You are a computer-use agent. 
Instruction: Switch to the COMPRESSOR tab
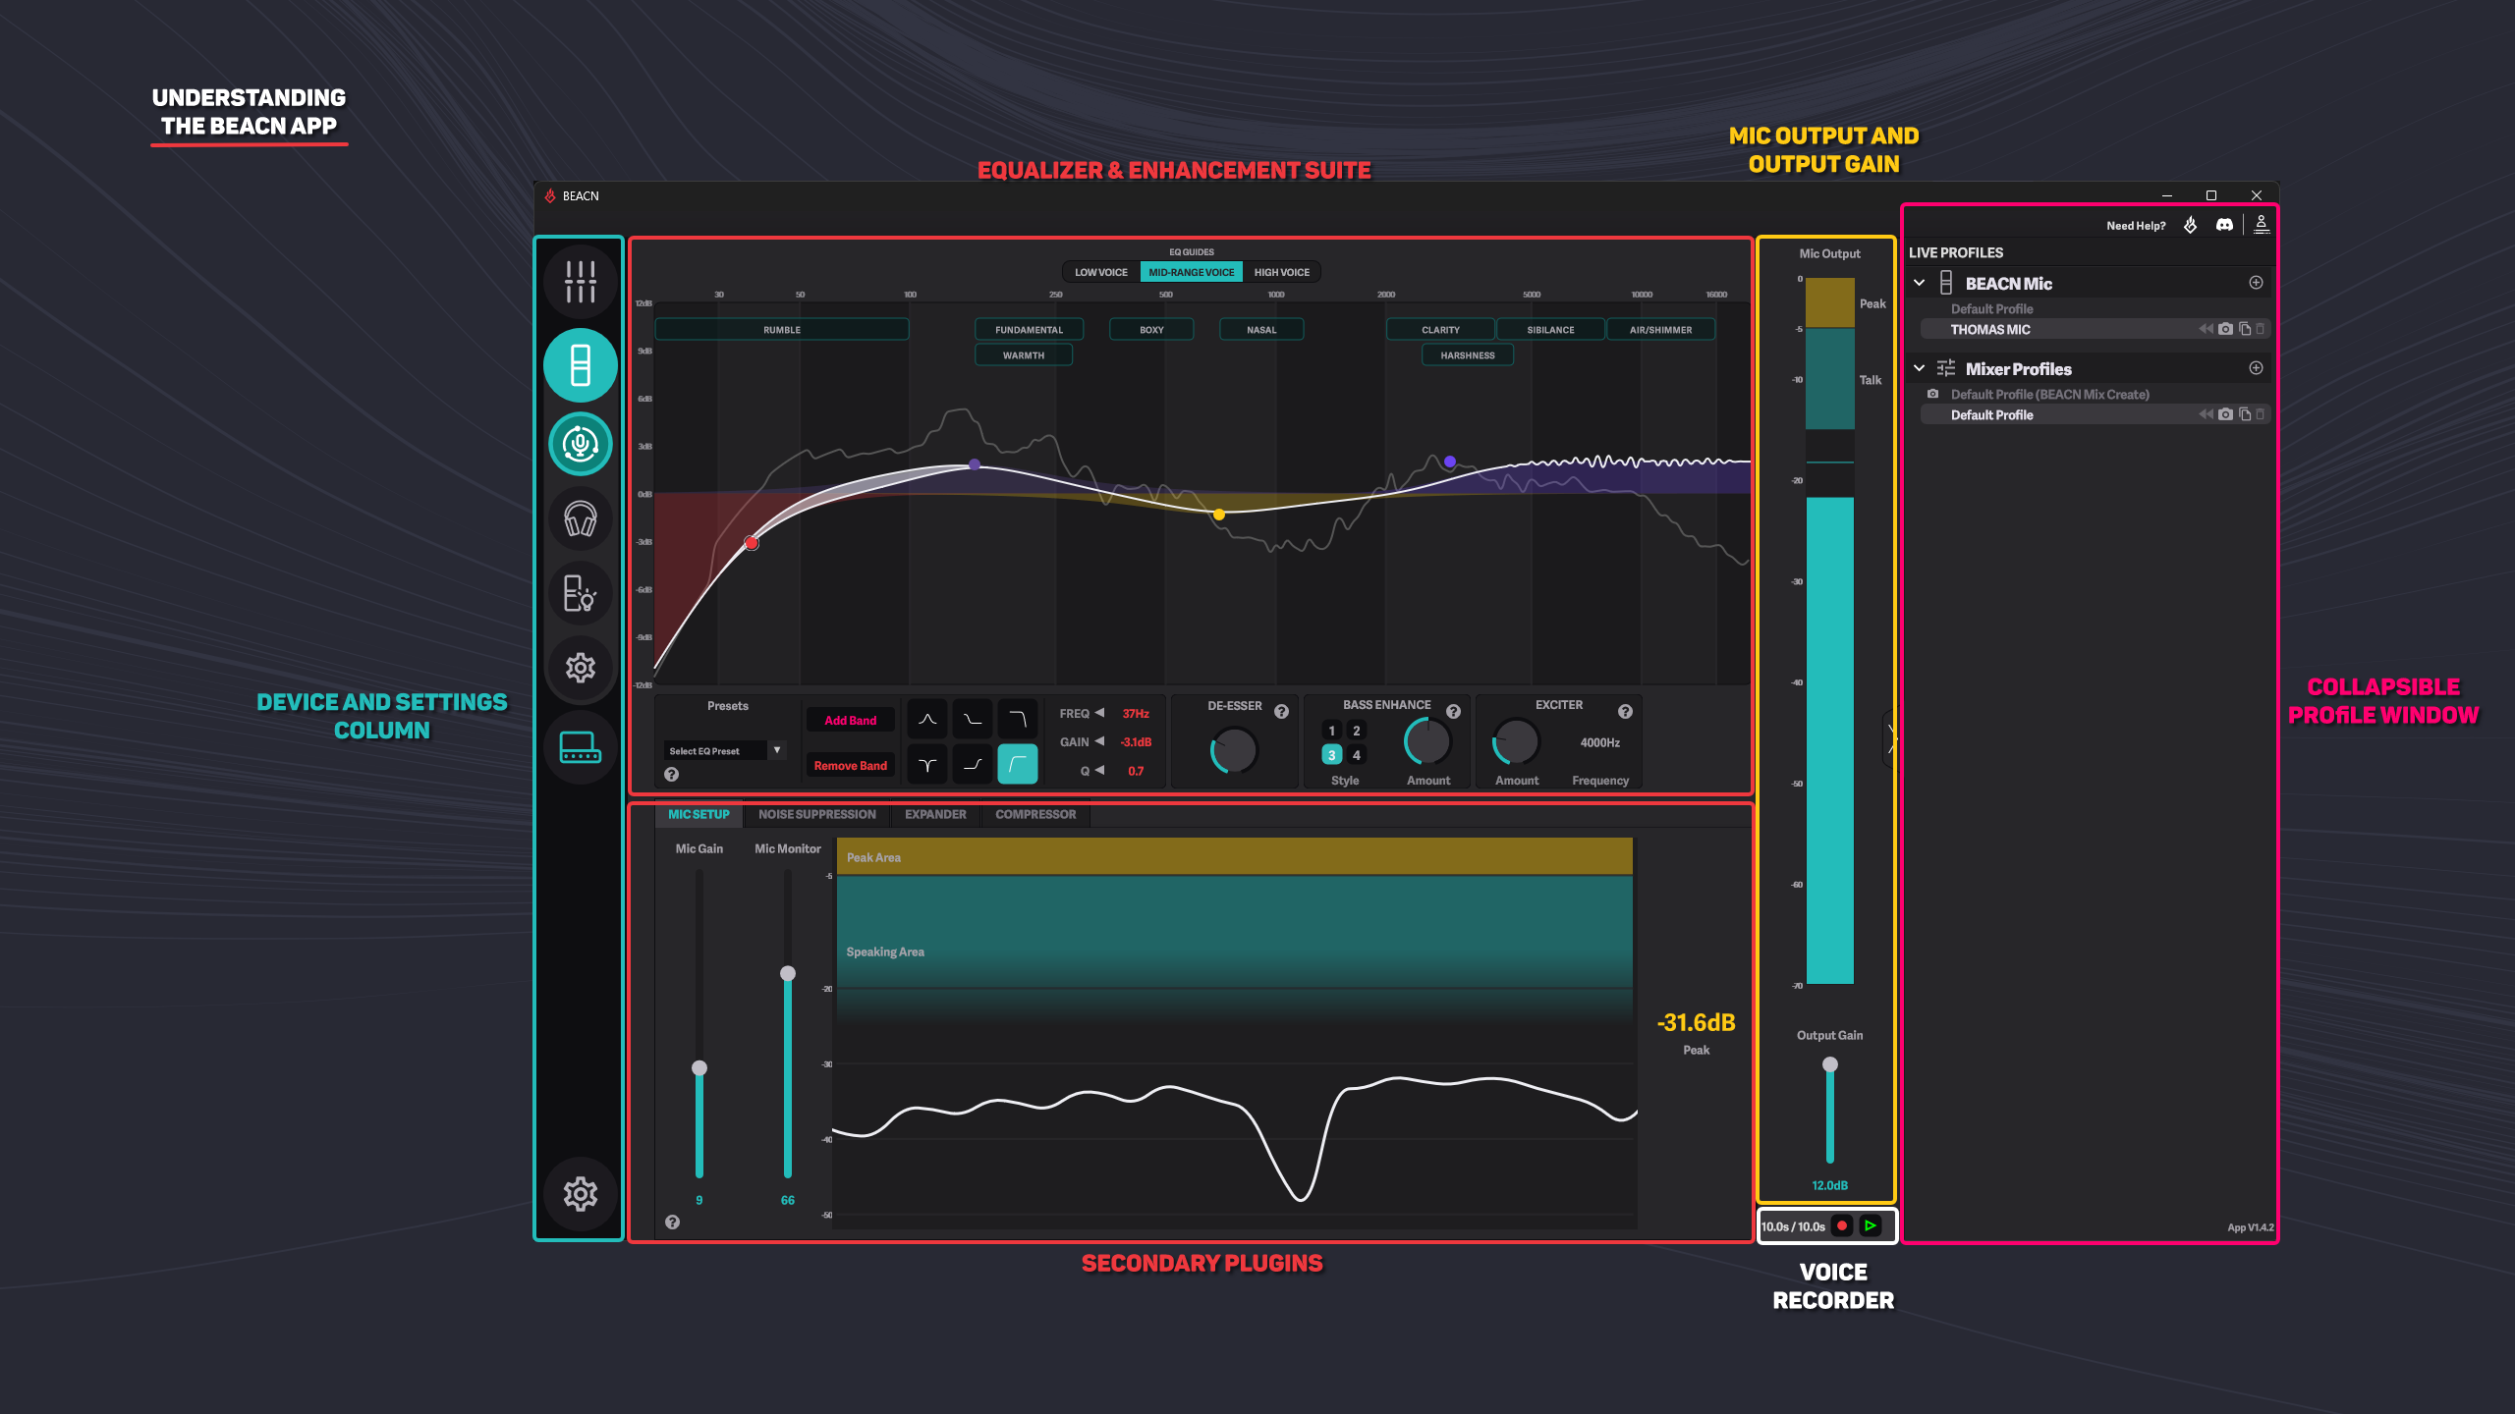pyautogui.click(x=1035, y=814)
